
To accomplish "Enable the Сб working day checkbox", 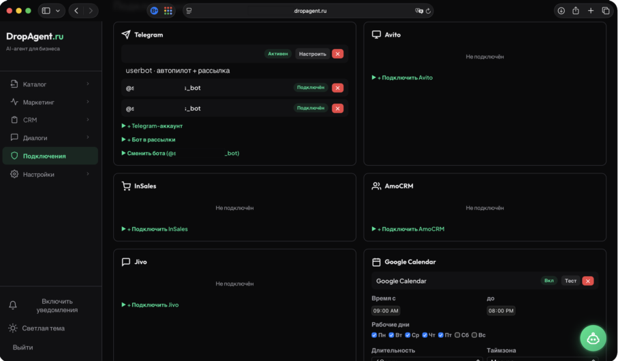I will 458,335.
